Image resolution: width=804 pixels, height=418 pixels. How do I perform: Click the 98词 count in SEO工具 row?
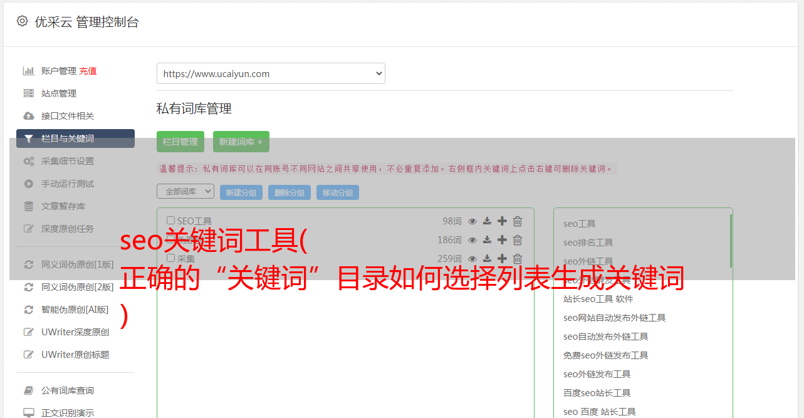pyautogui.click(x=452, y=221)
